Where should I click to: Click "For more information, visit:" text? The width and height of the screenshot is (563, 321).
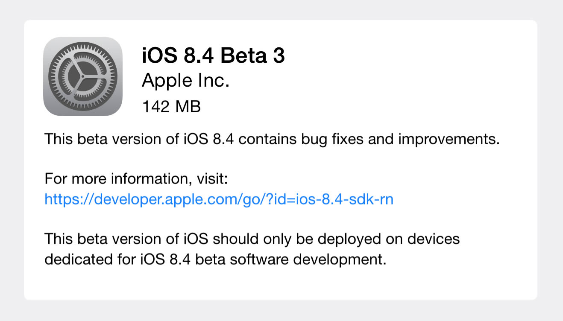[137, 178]
